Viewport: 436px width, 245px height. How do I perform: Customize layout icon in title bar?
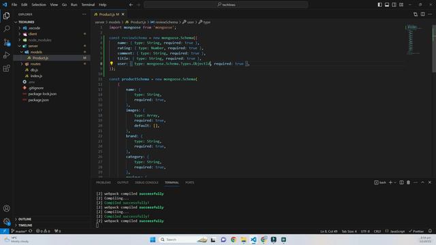tap(401, 5)
